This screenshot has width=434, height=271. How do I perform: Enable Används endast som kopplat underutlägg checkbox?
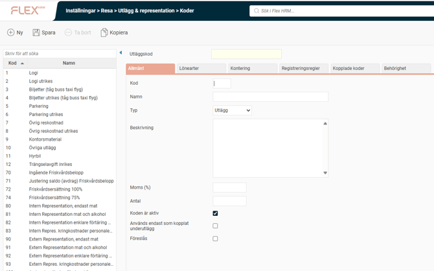point(215,226)
